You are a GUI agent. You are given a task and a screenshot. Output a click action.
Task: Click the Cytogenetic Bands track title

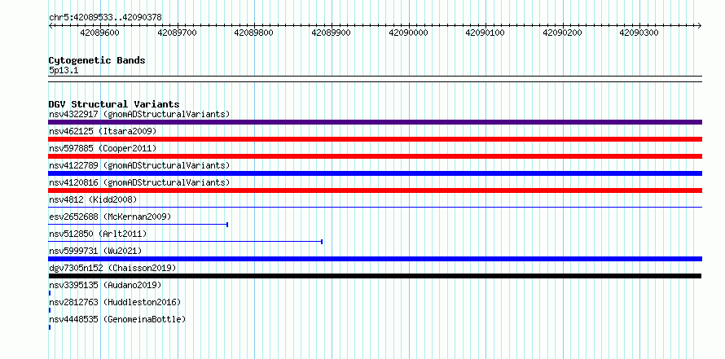tap(97, 60)
